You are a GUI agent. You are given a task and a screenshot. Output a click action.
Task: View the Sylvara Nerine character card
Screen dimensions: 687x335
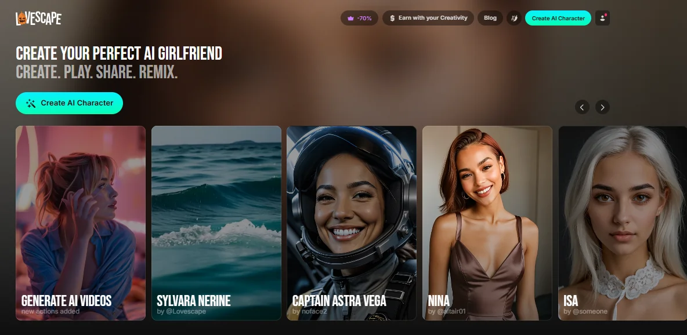point(216,223)
